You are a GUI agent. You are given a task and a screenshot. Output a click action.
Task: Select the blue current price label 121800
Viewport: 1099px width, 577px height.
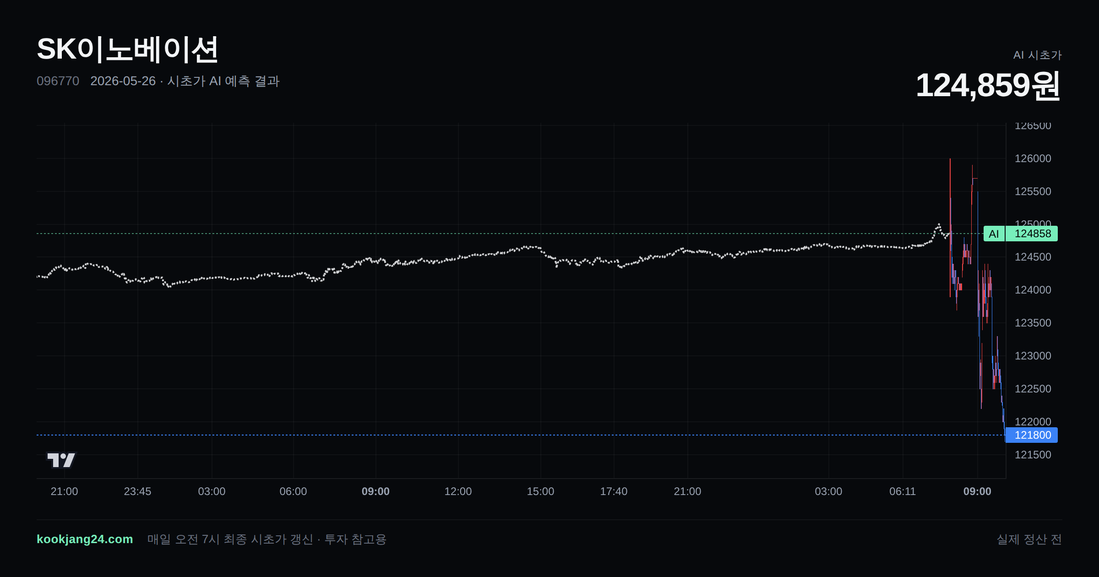point(1032,435)
